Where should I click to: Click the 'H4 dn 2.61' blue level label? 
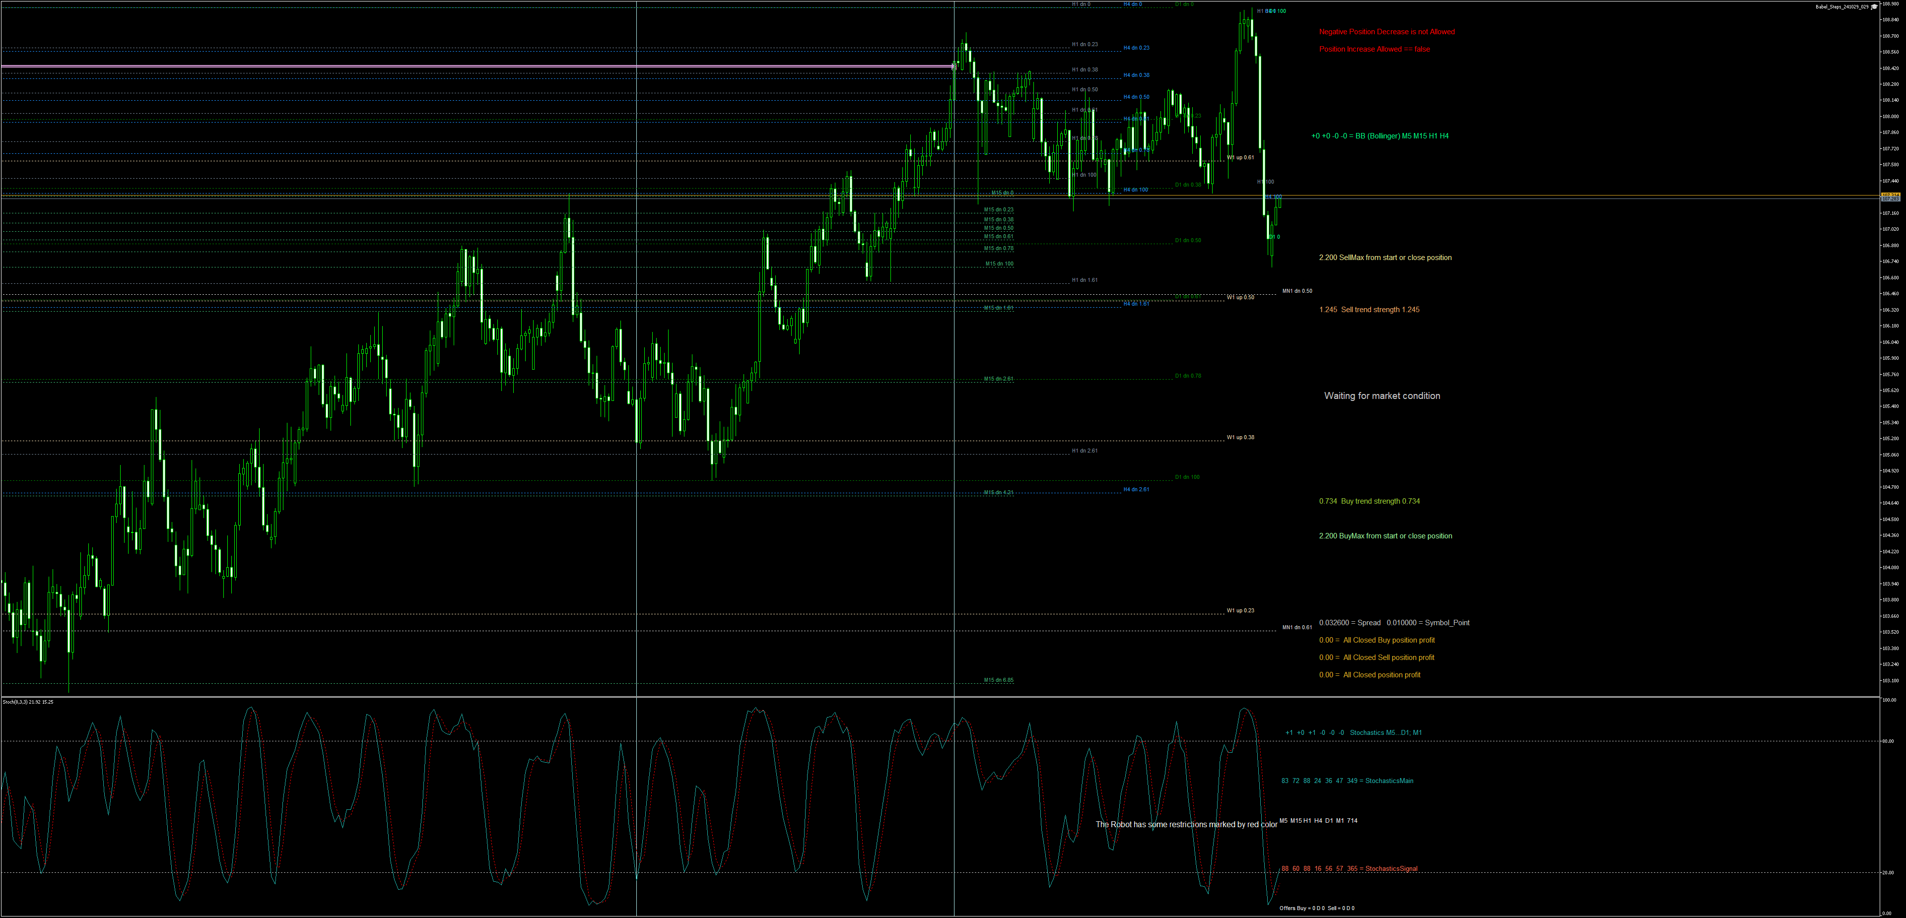click(1136, 490)
